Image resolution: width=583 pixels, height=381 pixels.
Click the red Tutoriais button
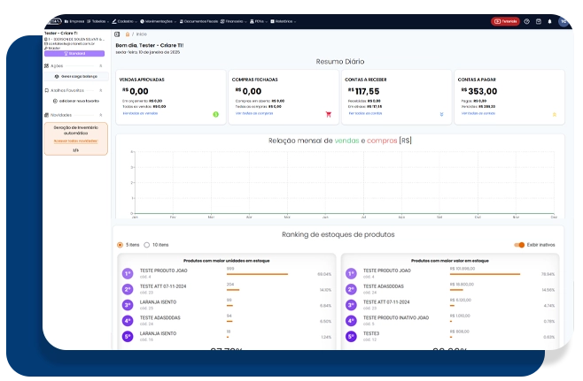[504, 21]
